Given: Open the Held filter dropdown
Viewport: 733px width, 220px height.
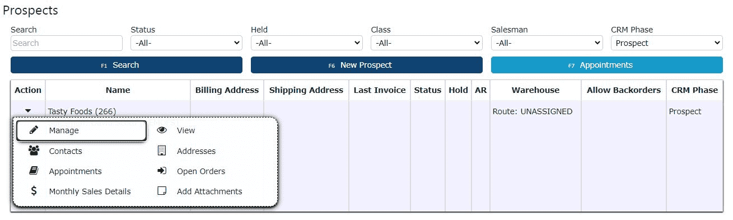Looking at the screenshot, I should point(306,43).
